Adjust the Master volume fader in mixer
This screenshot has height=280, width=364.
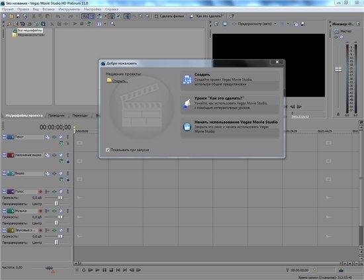click(x=338, y=70)
